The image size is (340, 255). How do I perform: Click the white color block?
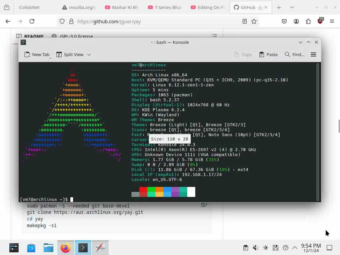point(191,192)
